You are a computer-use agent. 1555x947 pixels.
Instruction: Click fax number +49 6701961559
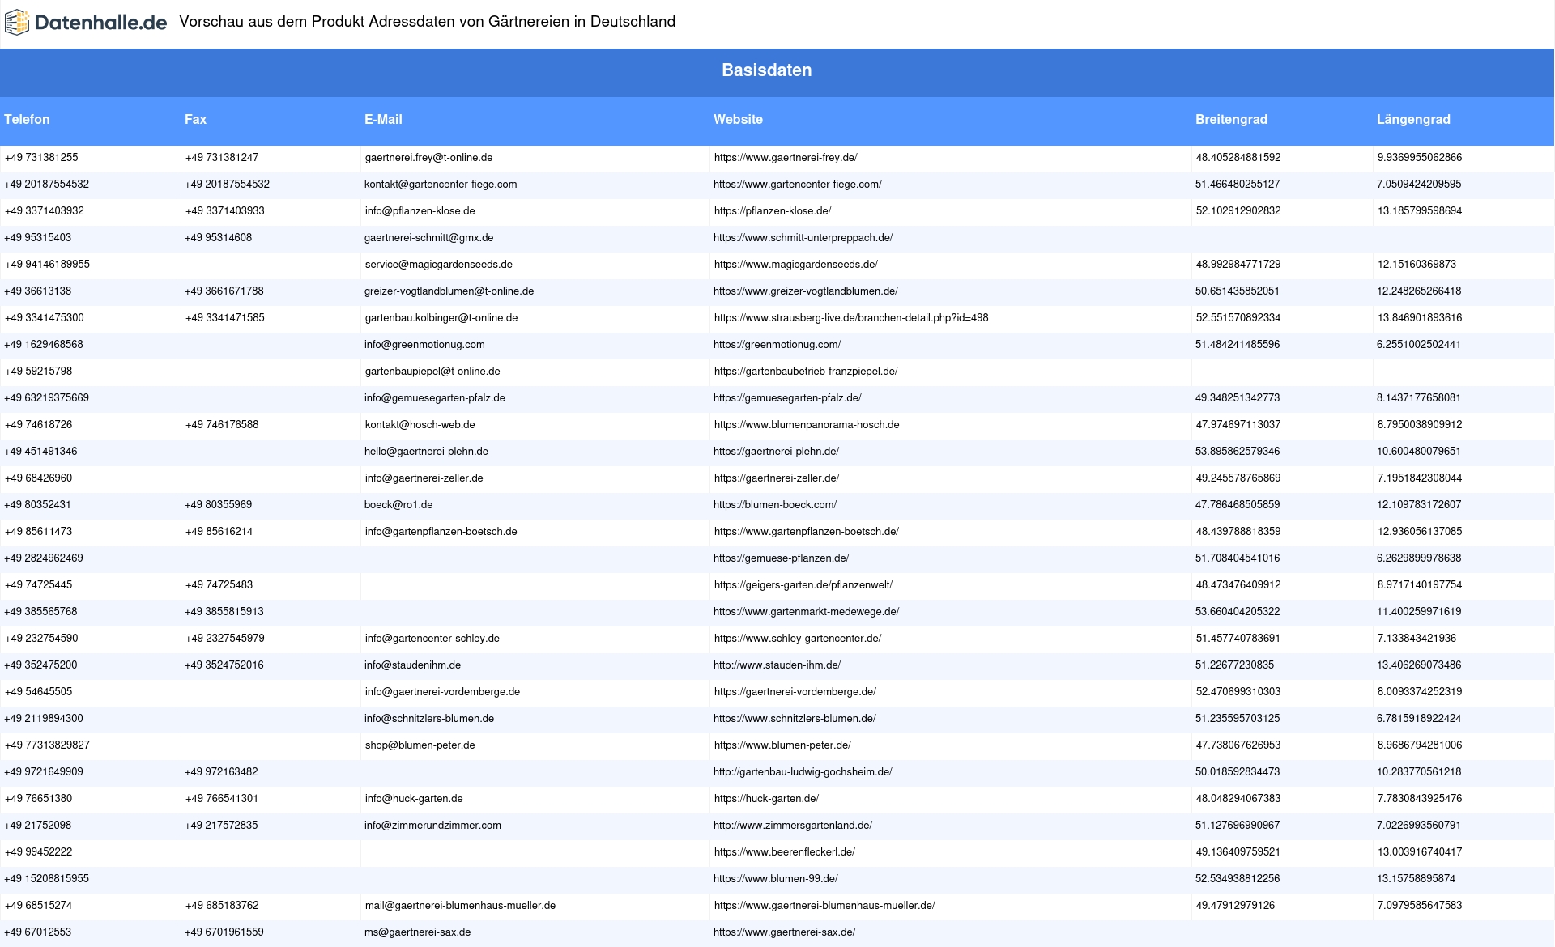coord(224,932)
